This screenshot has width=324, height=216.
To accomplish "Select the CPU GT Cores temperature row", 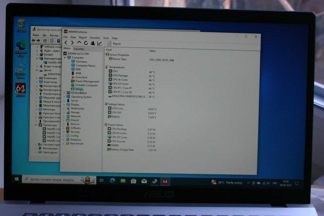I will coord(132,84).
